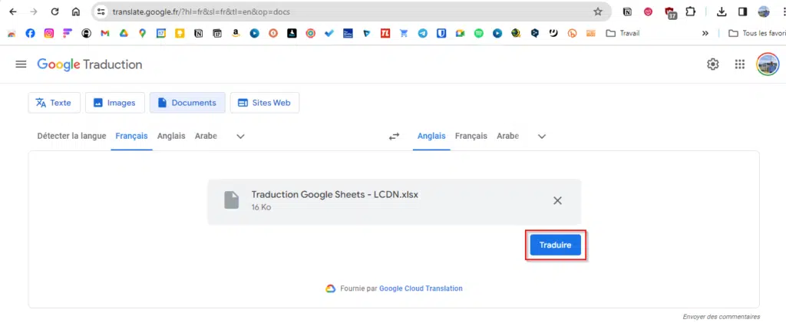This screenshot has height=323, width=786.
Task: Open the Gmail bookmark icon
Action: [104, 34]
